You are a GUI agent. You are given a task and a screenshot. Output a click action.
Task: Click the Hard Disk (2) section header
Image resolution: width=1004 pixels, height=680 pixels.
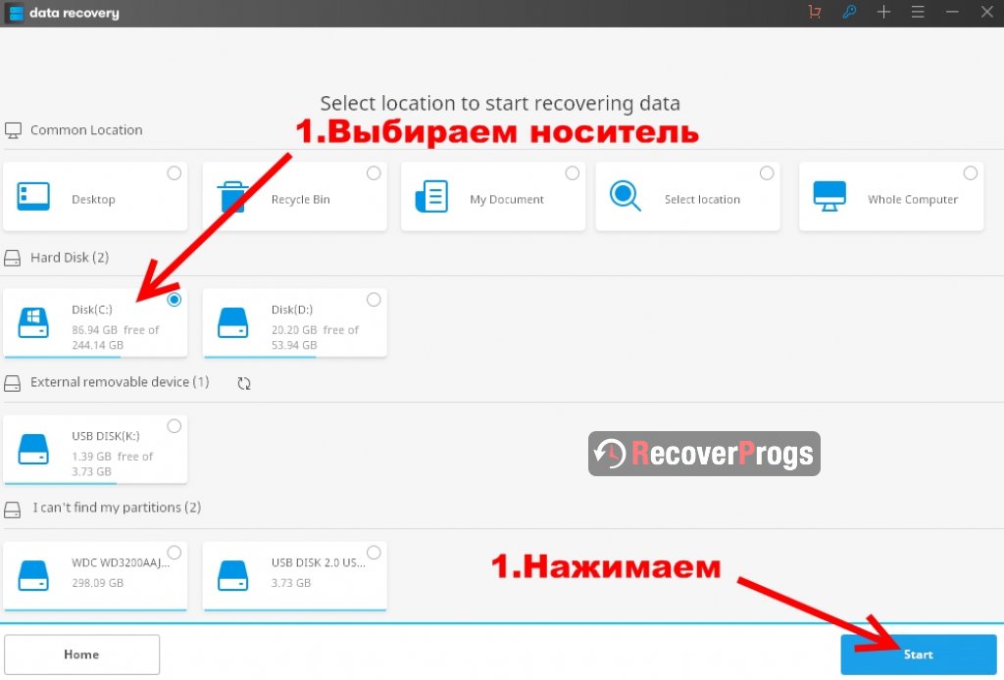click(x=70, y=258)
